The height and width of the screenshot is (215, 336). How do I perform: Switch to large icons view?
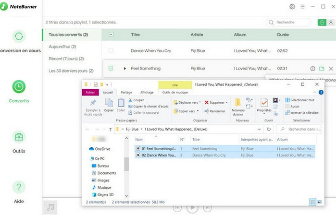[320, 202]
